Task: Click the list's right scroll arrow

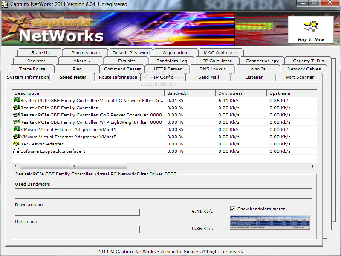Action: pos(313,166)
